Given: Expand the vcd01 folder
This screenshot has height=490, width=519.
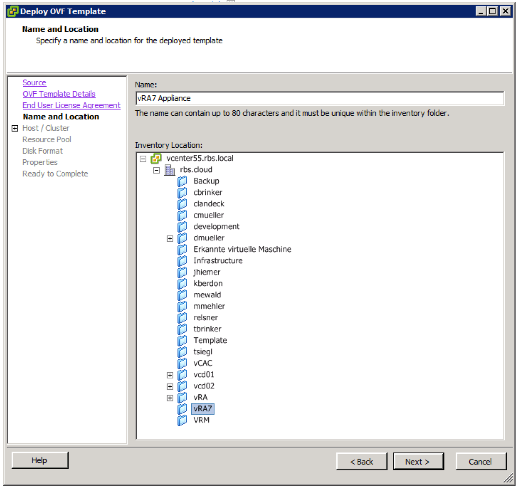Looking at the screenshot, I should pos(170,375).
